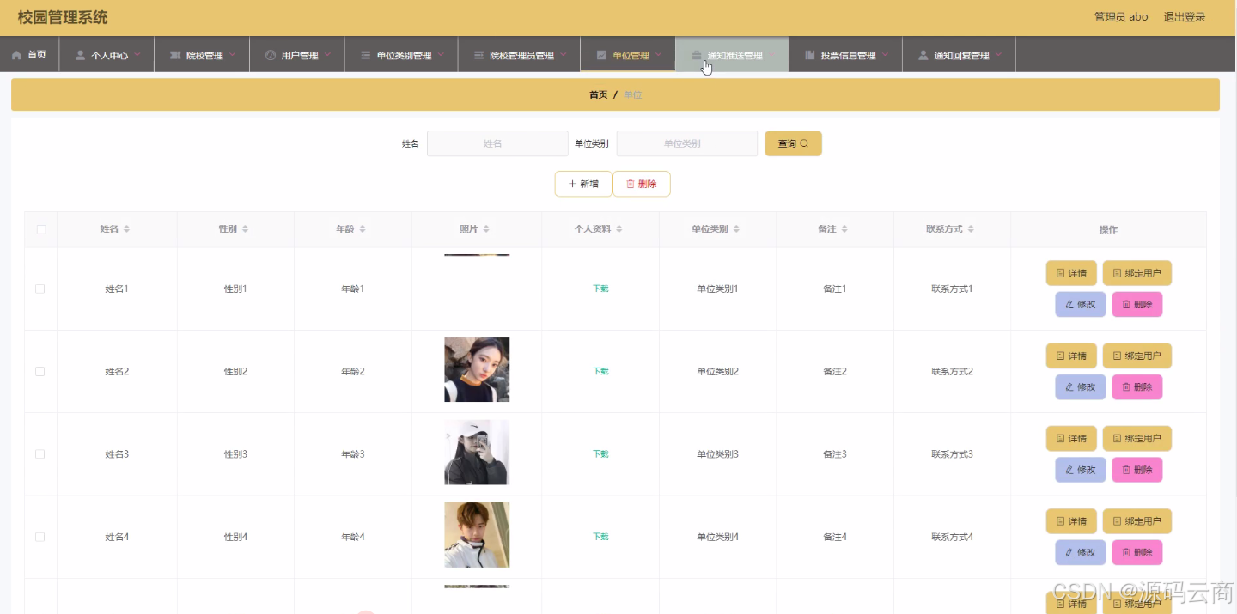Open the 个人中心 menu
Viewport: 1237px width, 614px height.
(x=107, y=54)
